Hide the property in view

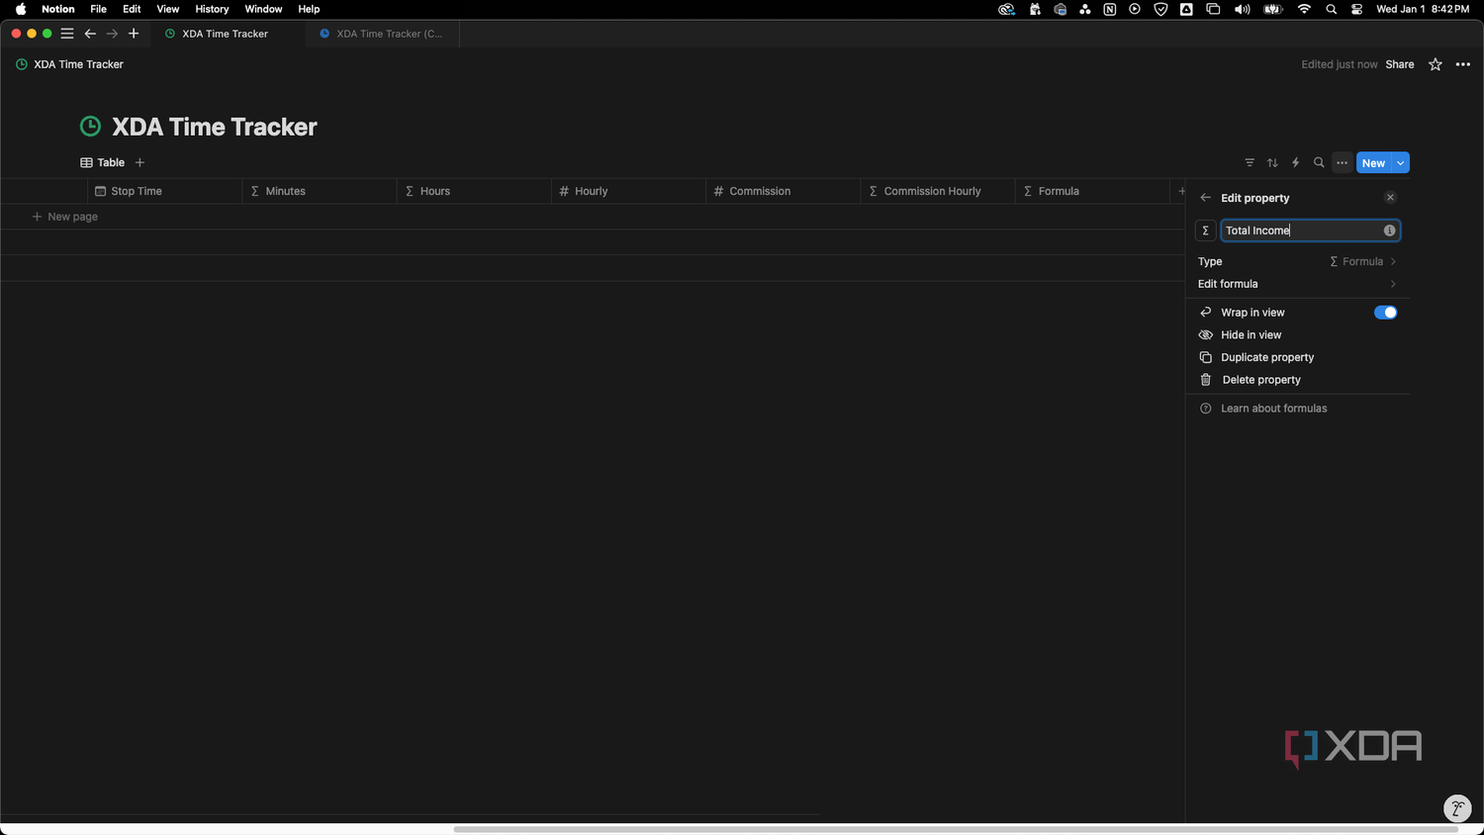point(1297,335)
